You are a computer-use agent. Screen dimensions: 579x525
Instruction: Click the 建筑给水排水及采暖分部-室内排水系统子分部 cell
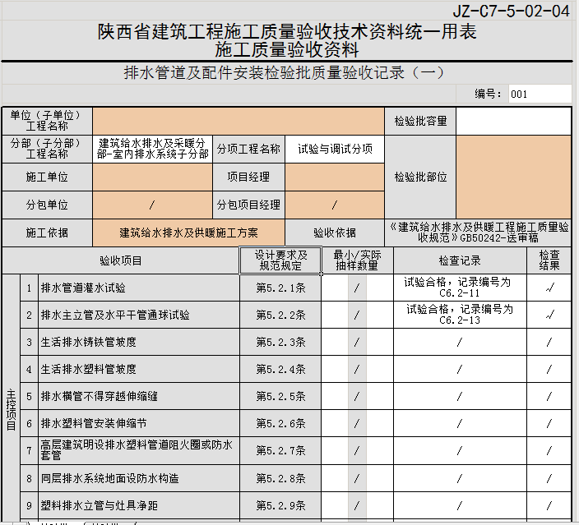pyautogui.click(x=152, y=149)
